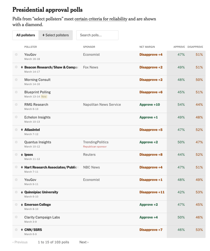Expand the Morning Consult poll row
The width and height of the screenshot is (210, 251).
click(16, 80)
